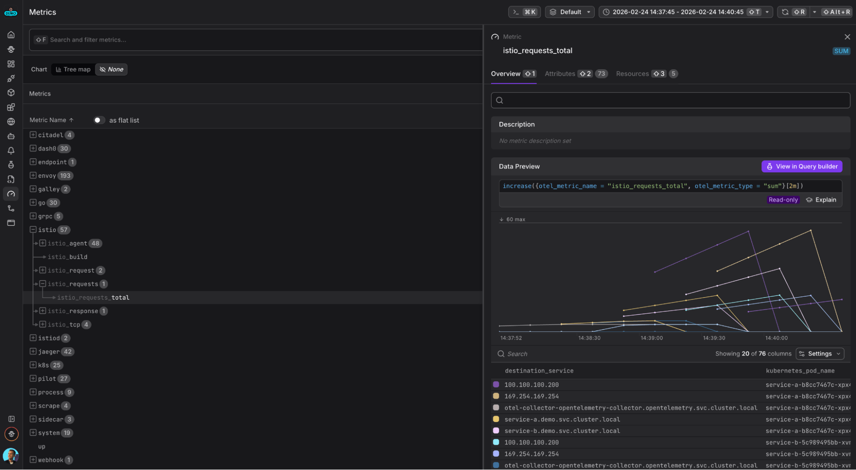The width and height of the screenshot is (856, 470).
Task: Expand the pilot metric group
Action: pyautogui.click(x=33, y=378)
